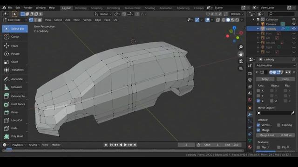
Task: Choose the Annotate tool
Action: click(15, 79)
